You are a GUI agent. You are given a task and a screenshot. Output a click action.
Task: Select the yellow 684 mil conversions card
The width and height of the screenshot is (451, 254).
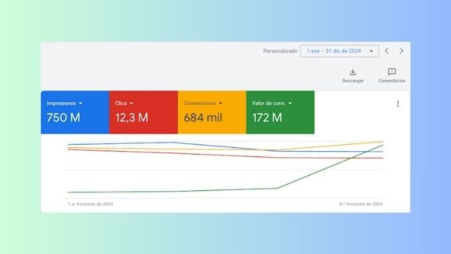212,112
